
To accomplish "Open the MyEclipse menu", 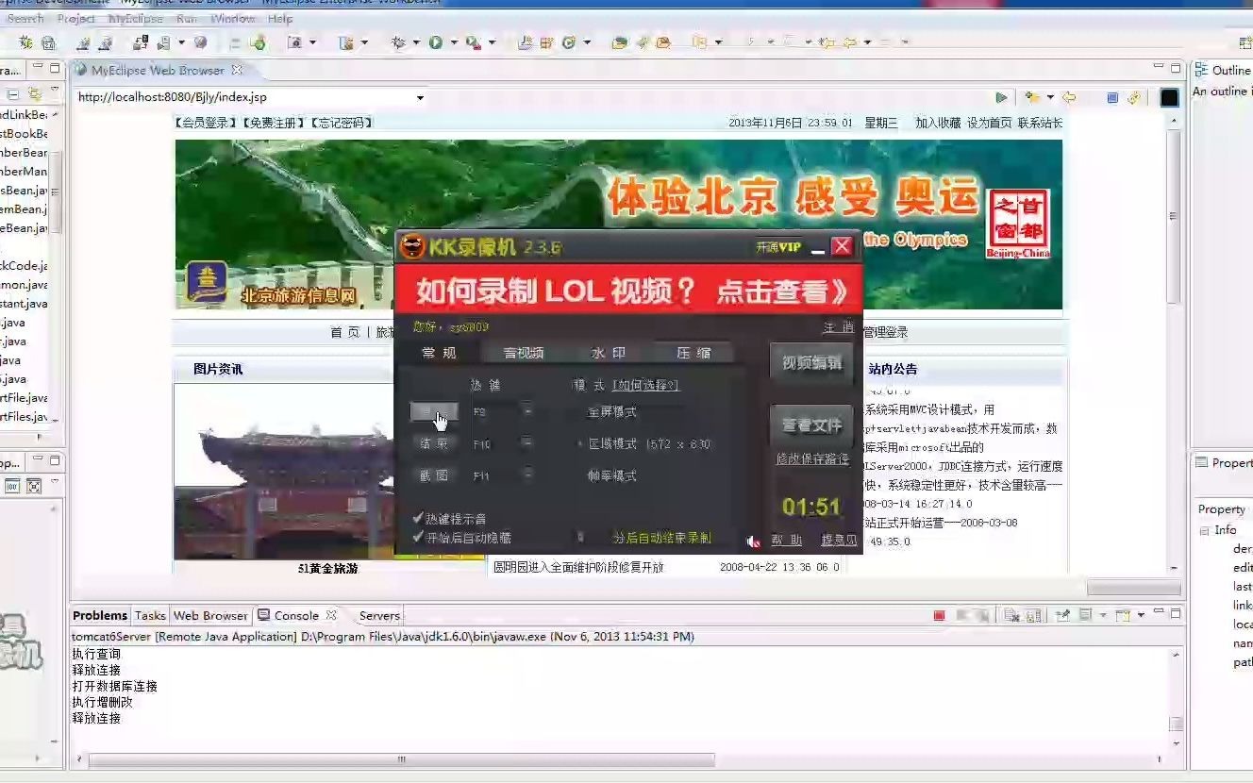I will (x=136, y=18).
